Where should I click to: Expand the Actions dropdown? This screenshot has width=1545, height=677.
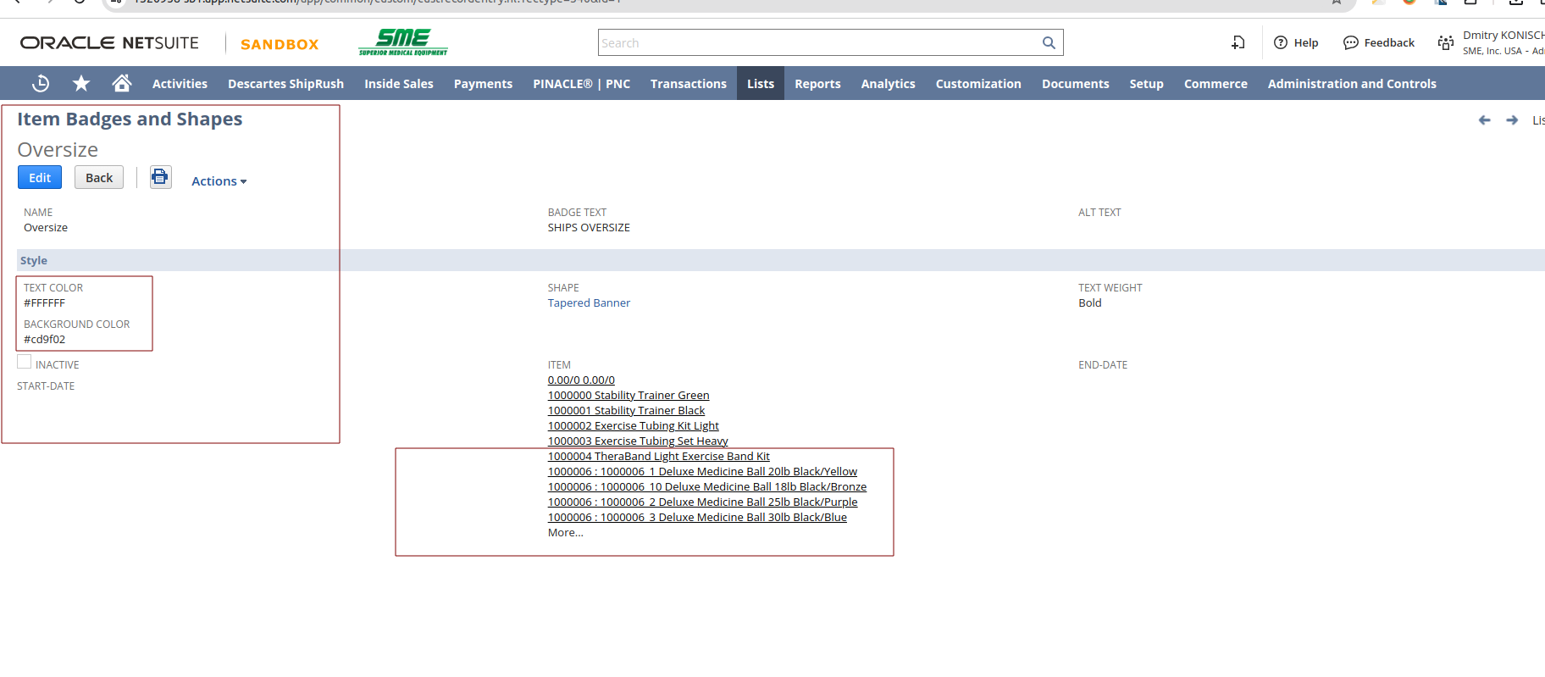click(219, 181)
